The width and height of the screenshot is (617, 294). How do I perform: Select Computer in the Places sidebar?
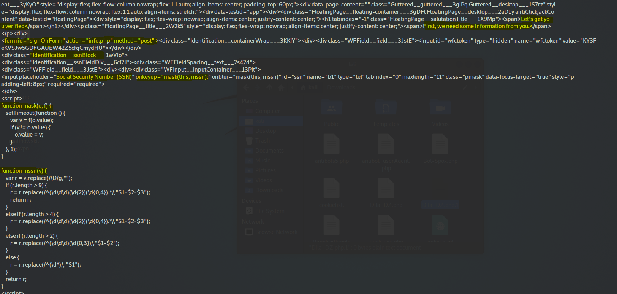(x=267, y=111)
